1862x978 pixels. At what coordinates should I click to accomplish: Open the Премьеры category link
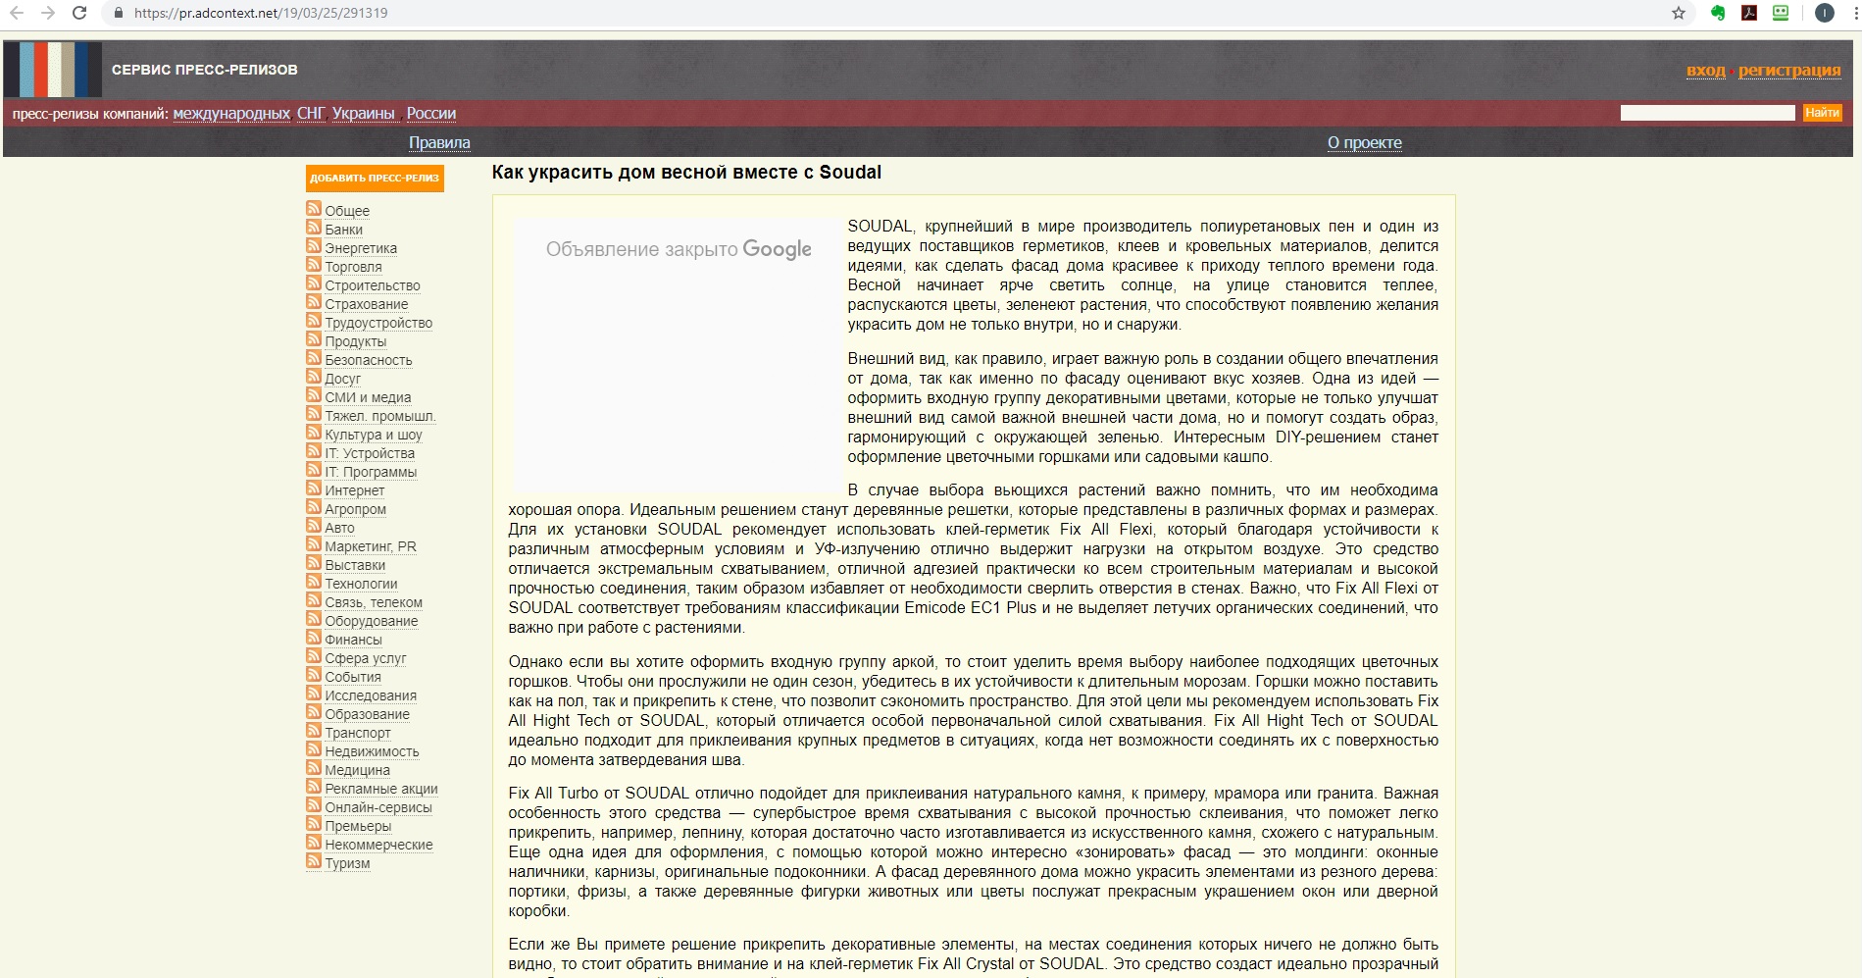[358, 826]
